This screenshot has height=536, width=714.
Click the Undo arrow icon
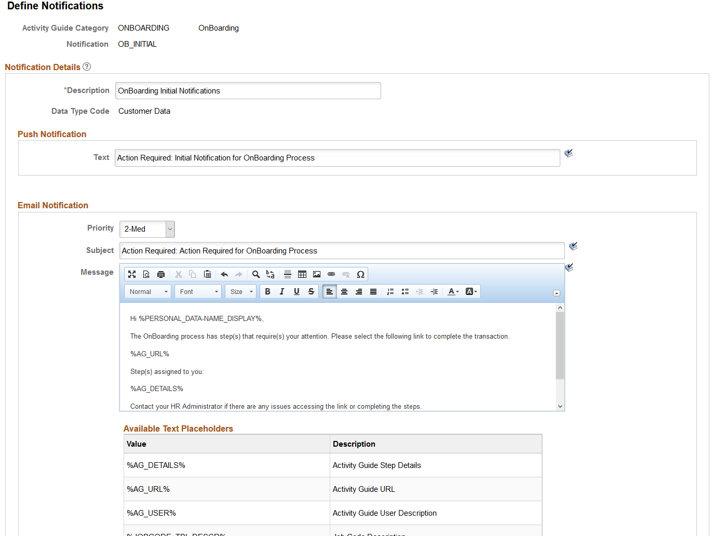(224, 274)
